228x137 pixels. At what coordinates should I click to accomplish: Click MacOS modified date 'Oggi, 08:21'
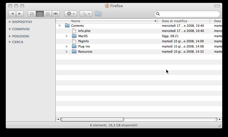(170, 36)
